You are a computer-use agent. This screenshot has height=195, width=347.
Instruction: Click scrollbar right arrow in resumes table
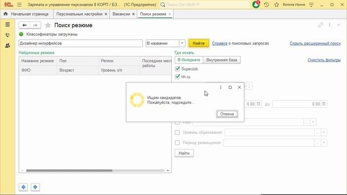pyautogui.click(x=168, y=171)
